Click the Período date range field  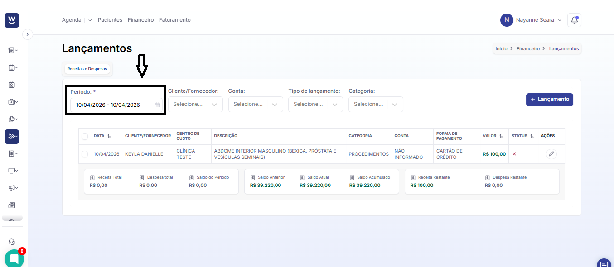[x=116, y=105]
